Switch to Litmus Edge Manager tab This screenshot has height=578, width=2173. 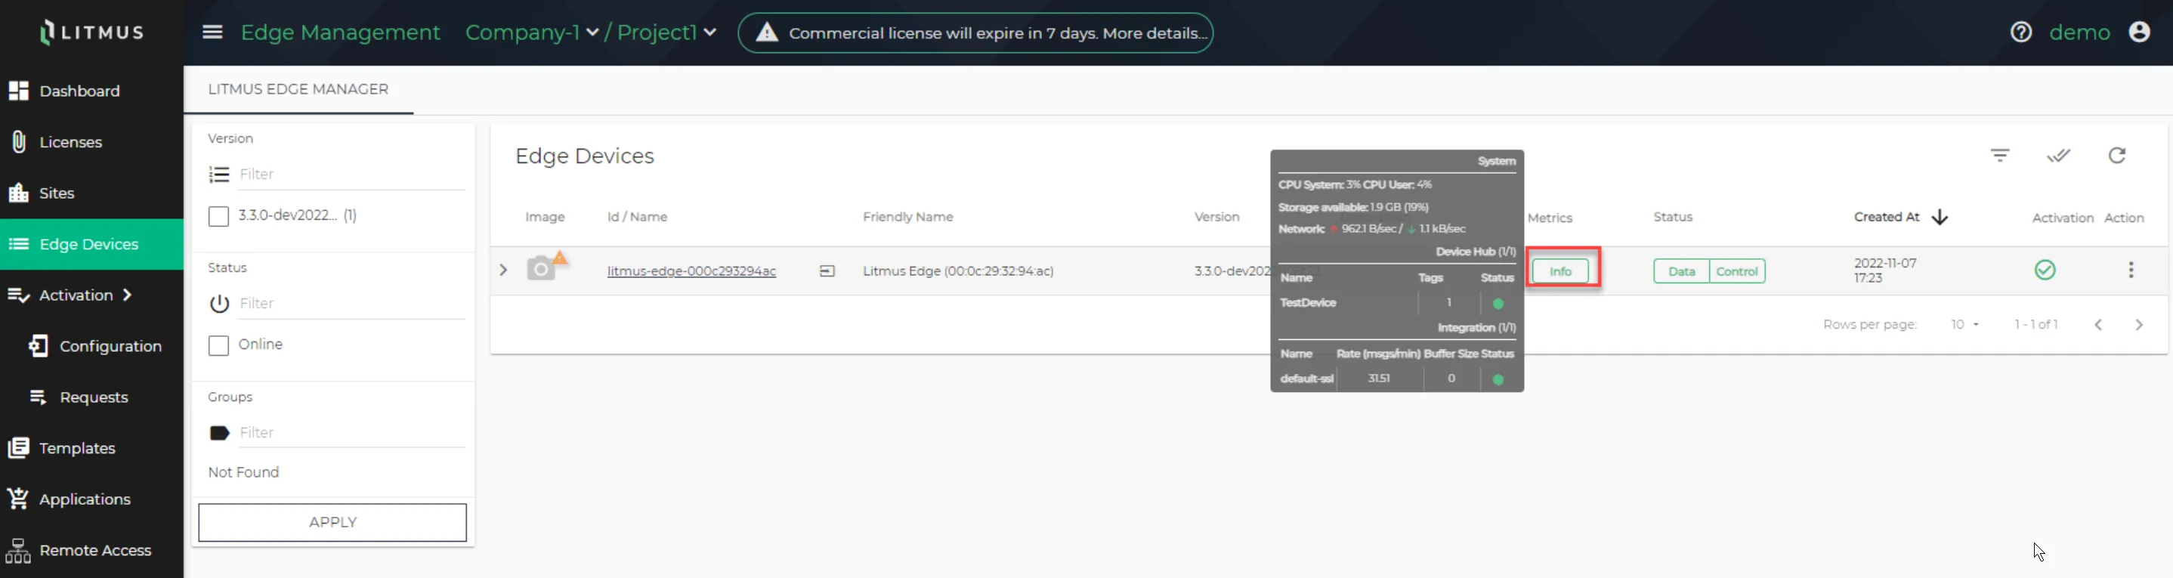(x=298, y=89)
